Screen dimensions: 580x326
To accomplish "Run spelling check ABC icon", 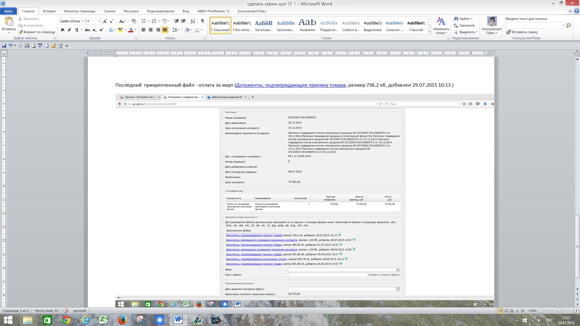I will point(40,46).
